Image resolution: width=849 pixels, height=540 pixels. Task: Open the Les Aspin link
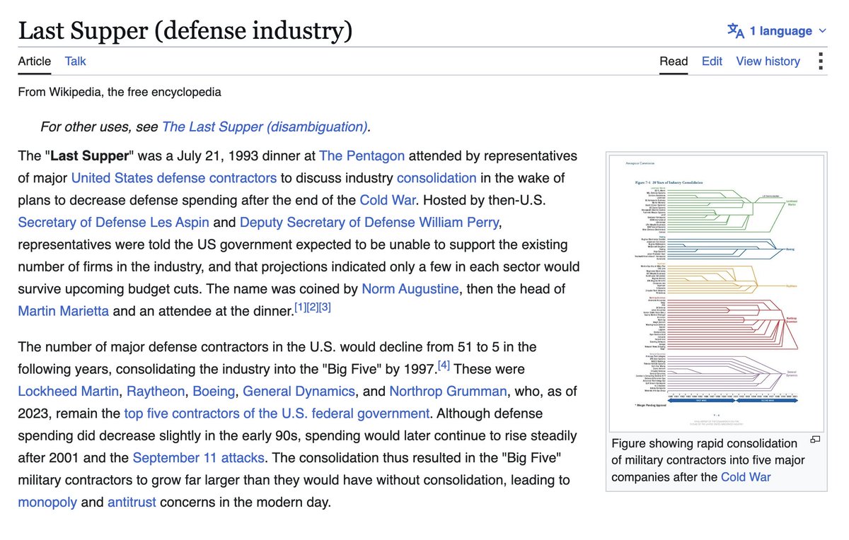click(x=179, y=223)
